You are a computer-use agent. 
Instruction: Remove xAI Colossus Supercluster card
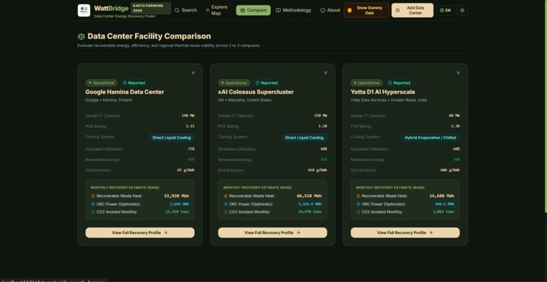click(326, 73)
